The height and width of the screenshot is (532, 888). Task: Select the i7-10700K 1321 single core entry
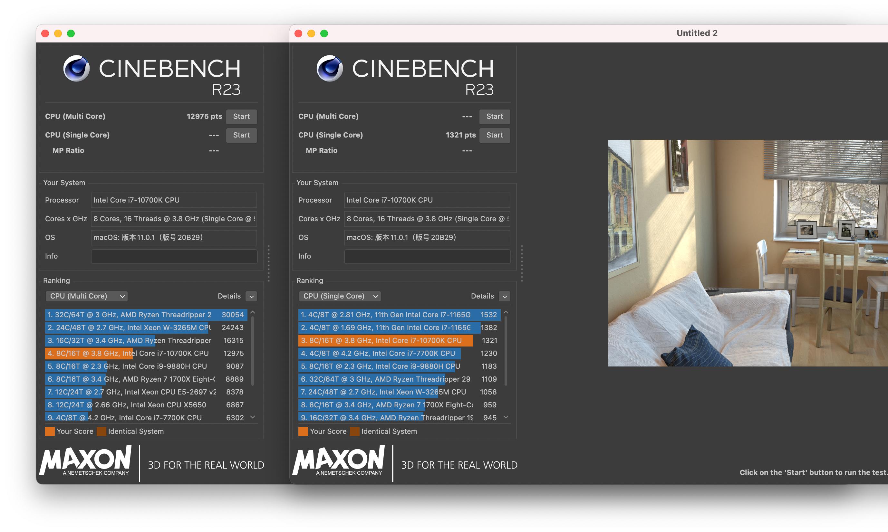click(x=386, y=341)
